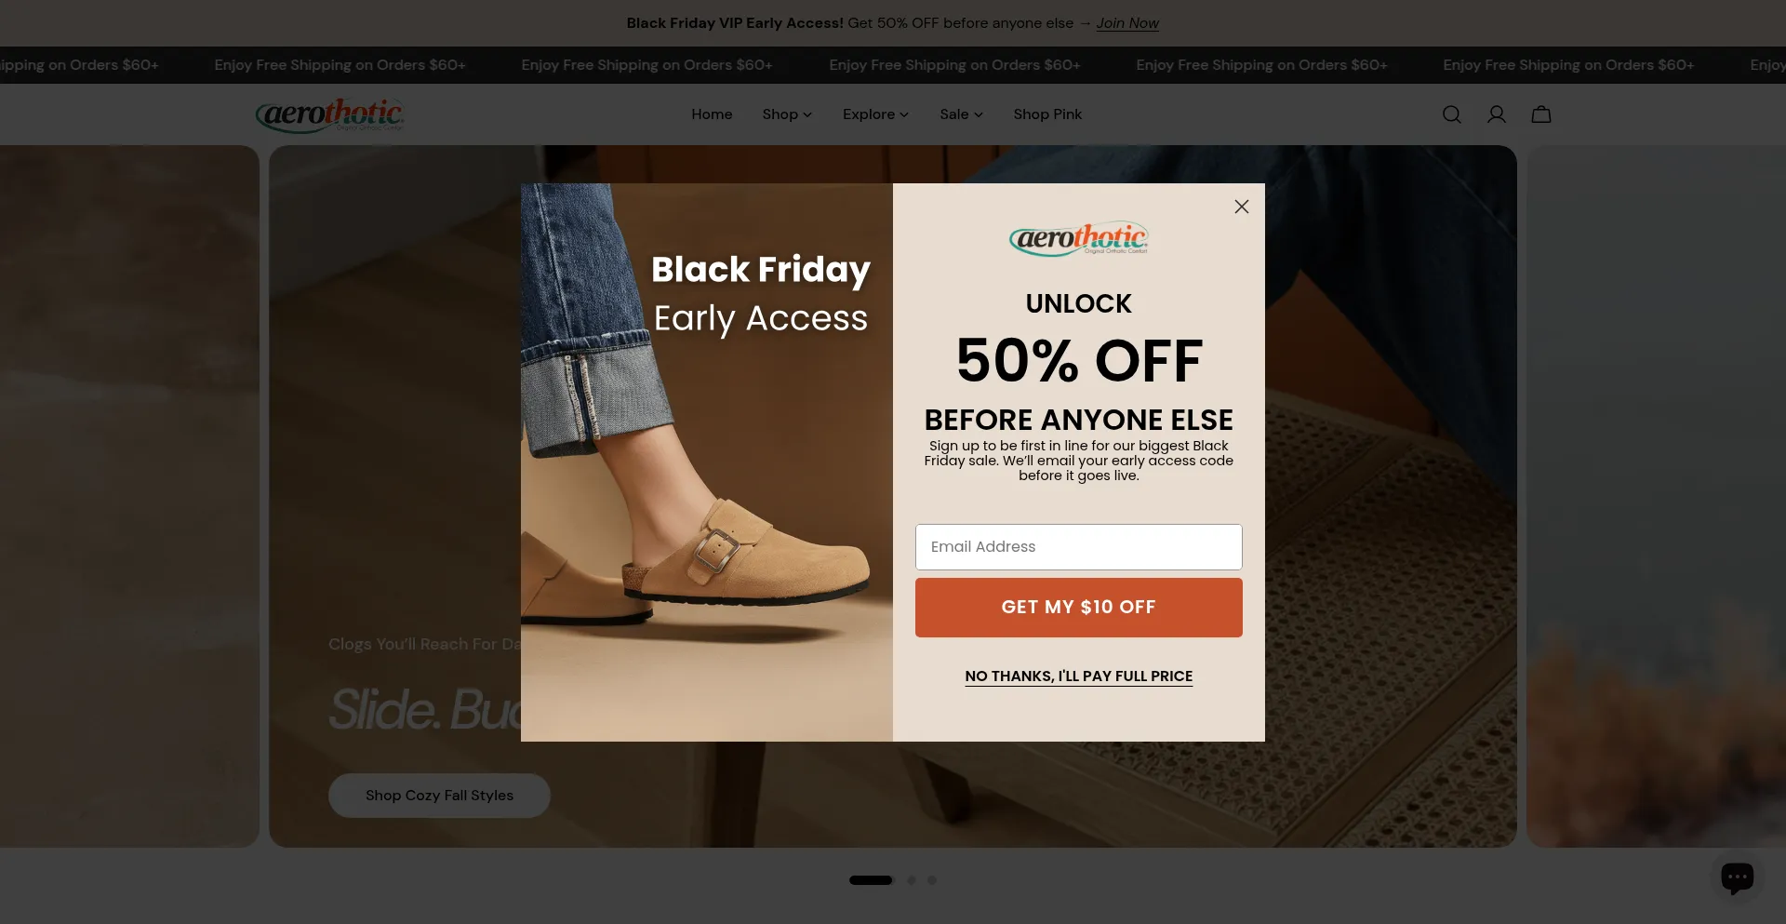Select the third carousel slide dot
The width and height of the screenshot is (1786, 924).
click(x=932, y=880)
